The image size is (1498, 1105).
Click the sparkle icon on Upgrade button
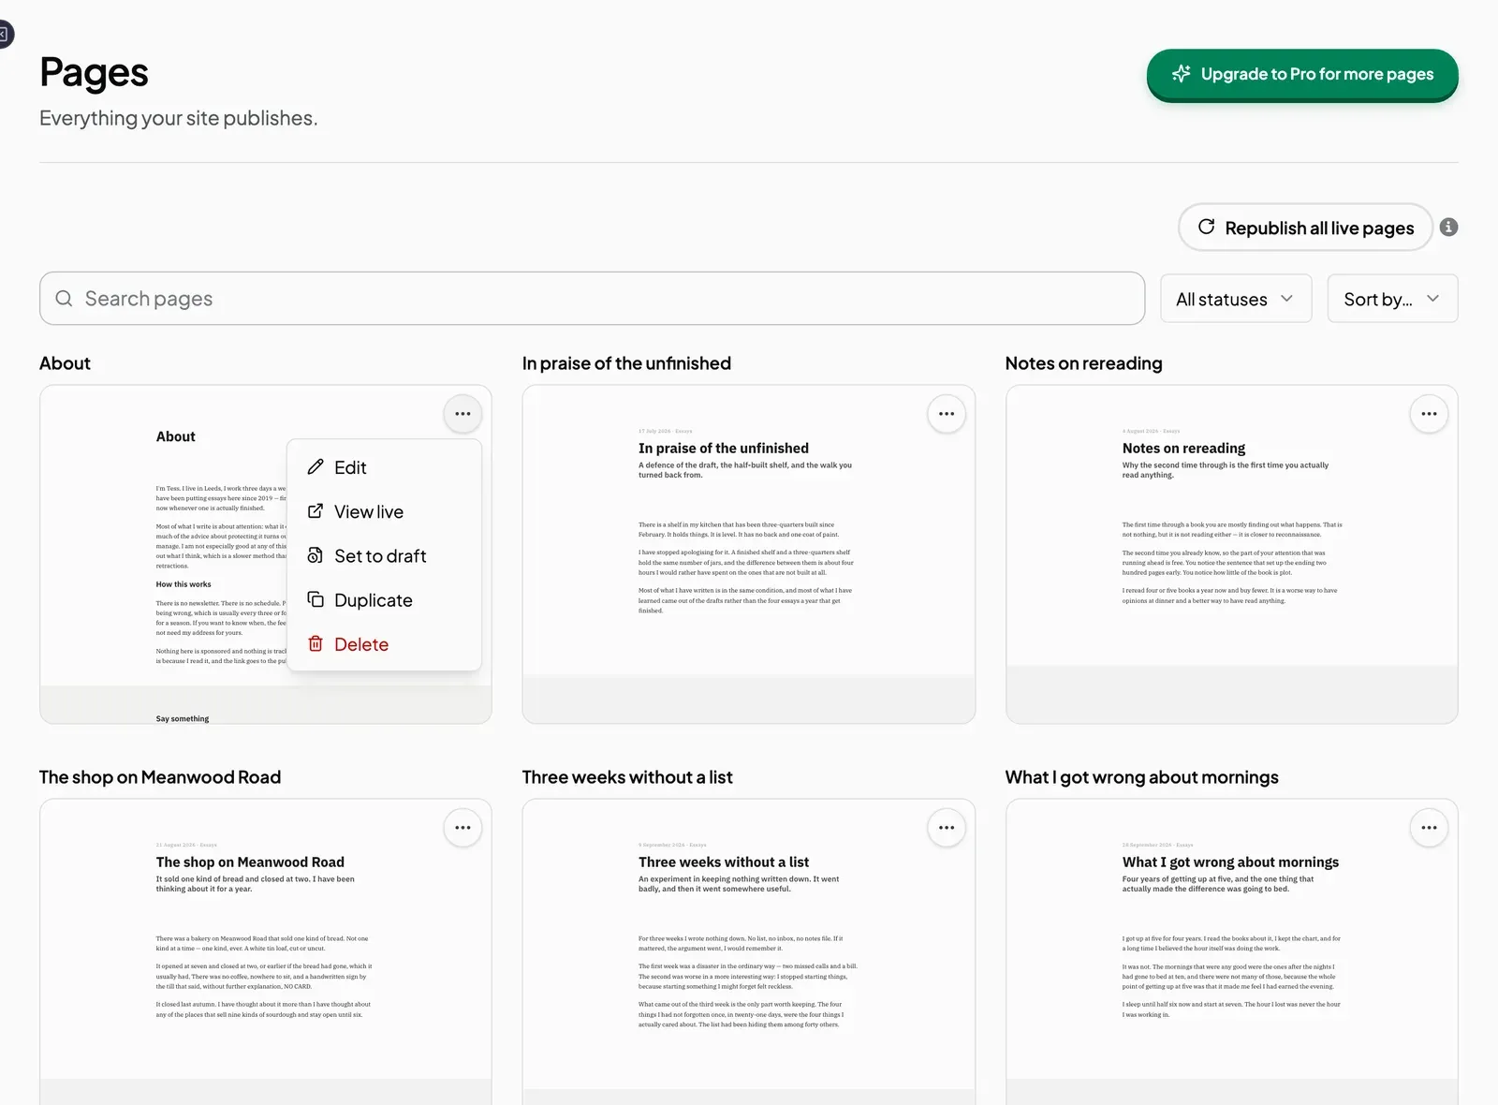[x=1182, y=74]
